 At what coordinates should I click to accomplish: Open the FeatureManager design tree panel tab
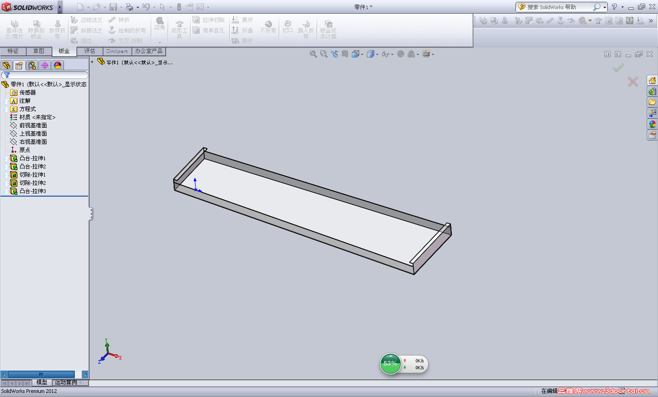pyautogui.click(x=6, y=65)
